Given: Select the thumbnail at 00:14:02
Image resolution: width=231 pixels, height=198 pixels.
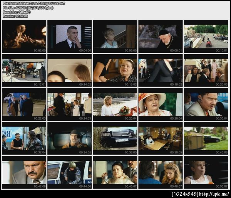Looking at the screenshot, I should pos(70,70).
